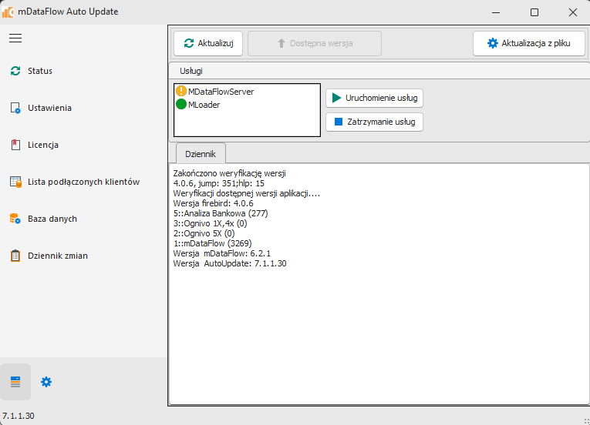Switch to the Dziennik tab
The width and height of the screenshot is (590, 425).
pyautogui.click(x=201, y=154)
